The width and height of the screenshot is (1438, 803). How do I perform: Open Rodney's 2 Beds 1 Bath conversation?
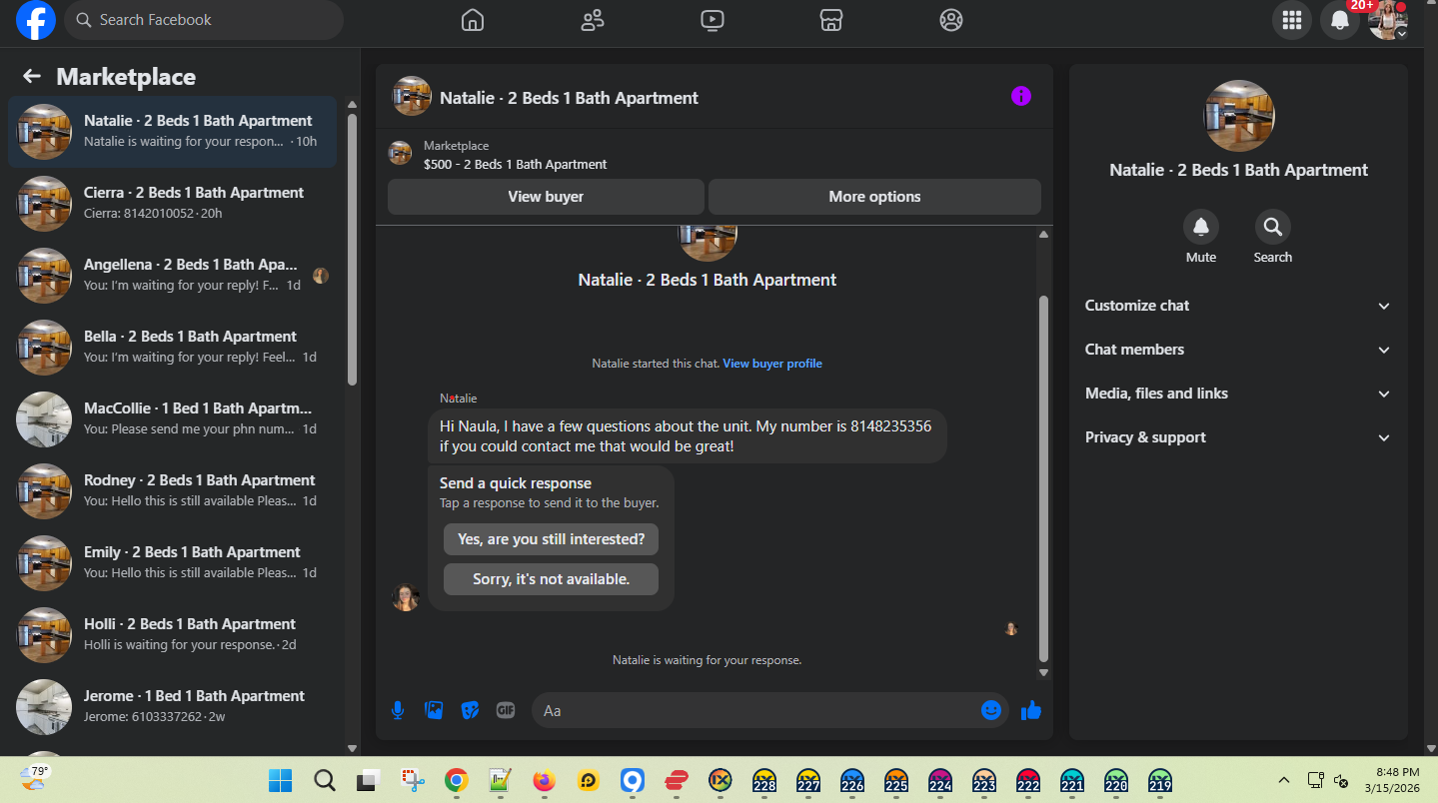pyautogui.click(x=172, y=491)
